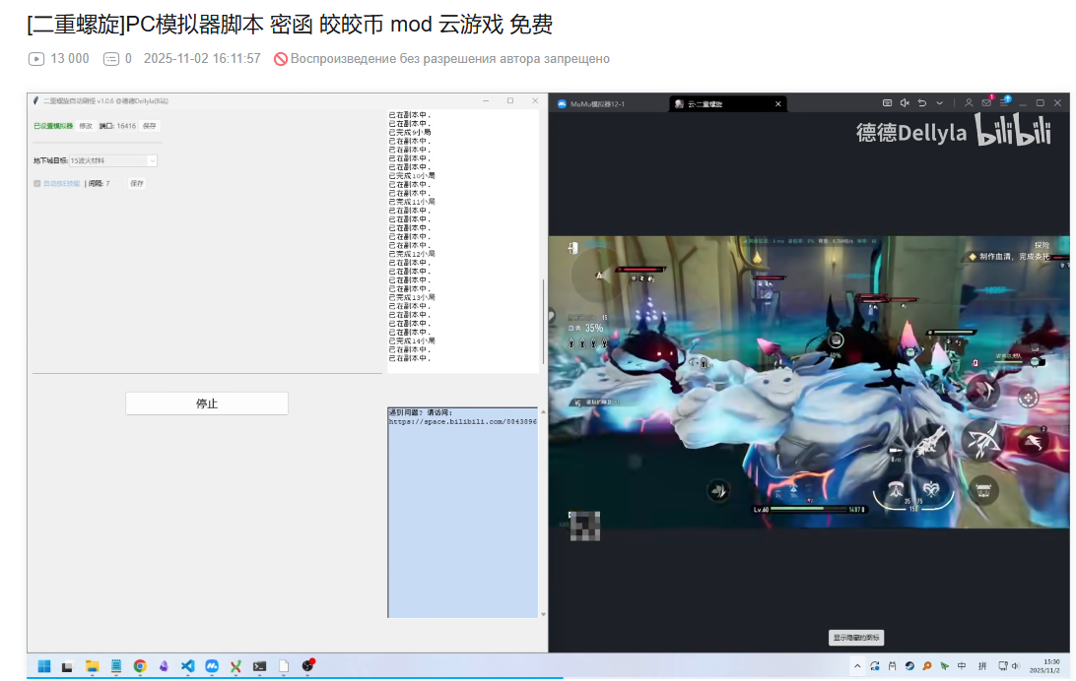Expand the system tray hidden icons chevron
1076x681 pixels.
coord(857,666)
